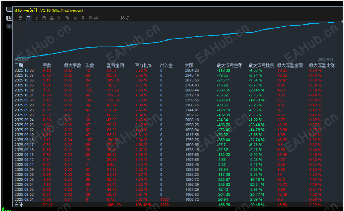Click the 177.26 profit amount
Viewport: 344px width, 211px height.
point(113,90)
